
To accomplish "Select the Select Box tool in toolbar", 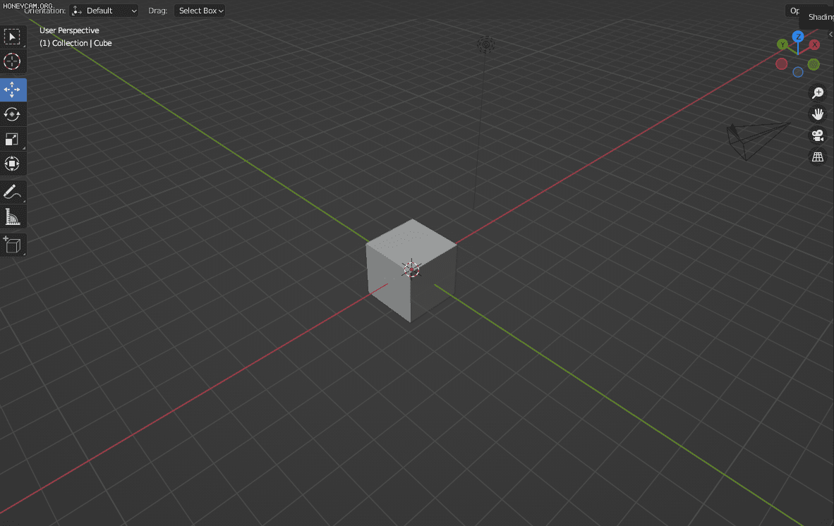I will click(12, 37).
